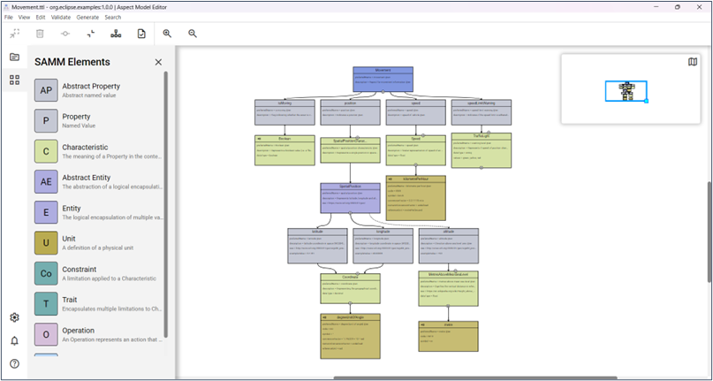Open the Edit menu
The height and width of the screenshot is (381, 713).
[x=41, y=18]
